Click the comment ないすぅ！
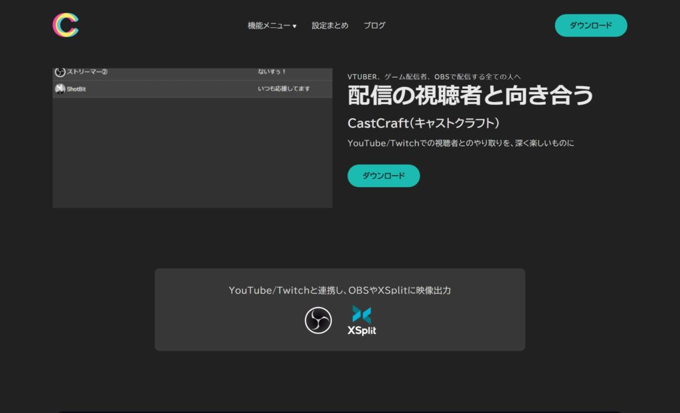This screenshot has height=413, width=680. coord(272,72)
